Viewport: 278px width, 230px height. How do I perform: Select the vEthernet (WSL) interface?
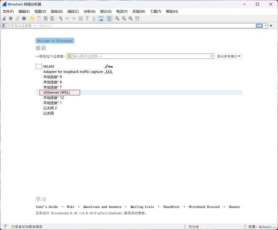coord(139,93)
